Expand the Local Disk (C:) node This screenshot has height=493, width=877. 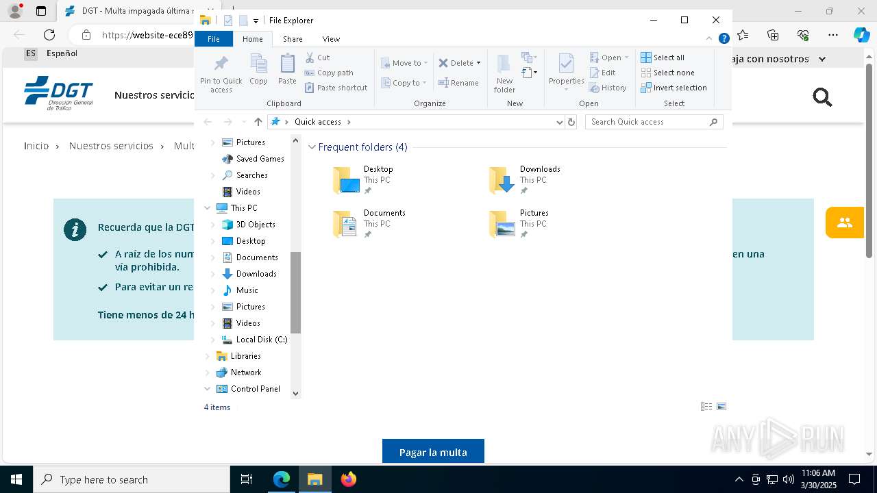[x=212, y=340]
